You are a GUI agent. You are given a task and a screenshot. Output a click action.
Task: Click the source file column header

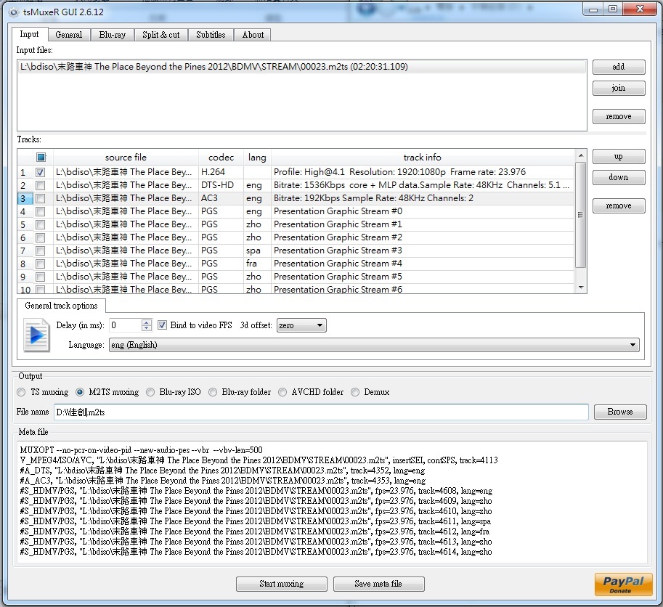pyautogui.click(x=126, y=158)
